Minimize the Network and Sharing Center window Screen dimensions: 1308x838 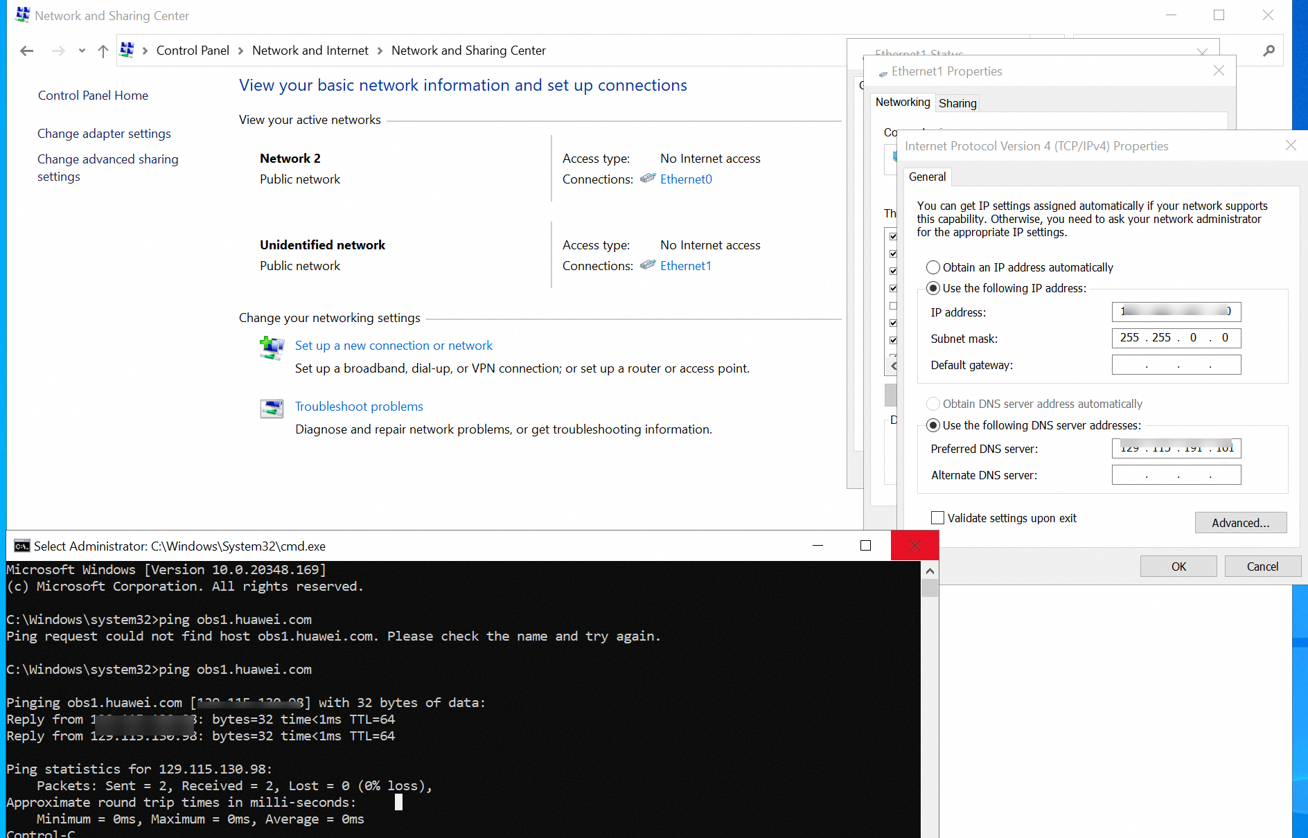(1171, 15)
